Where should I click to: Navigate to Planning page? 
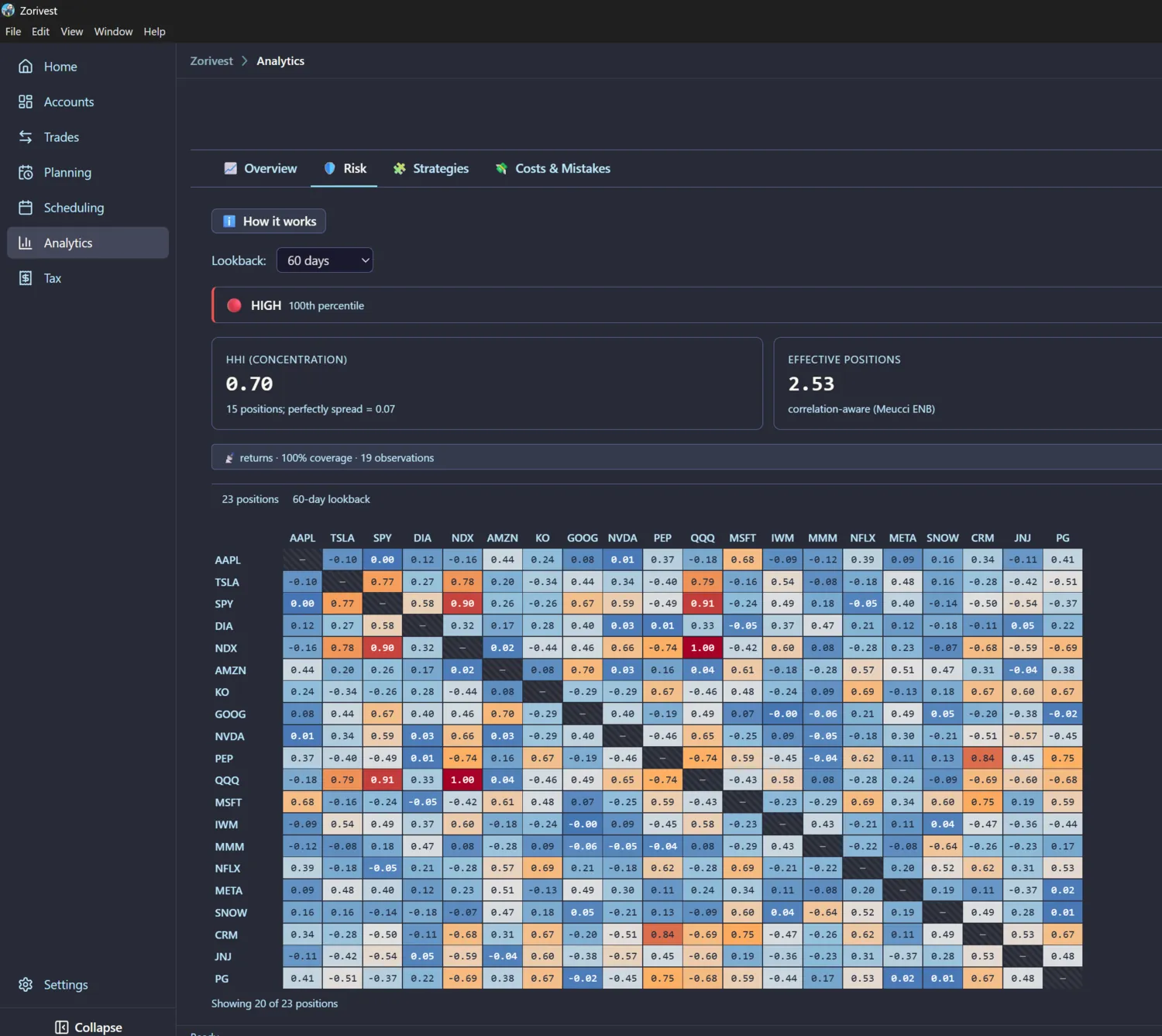[88, 172]
